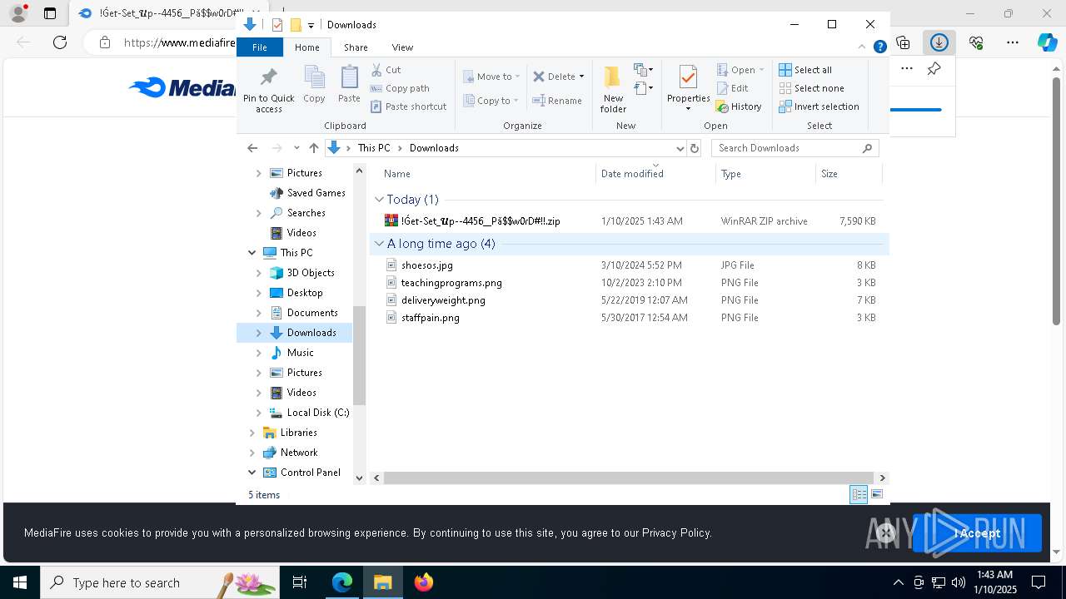Click the horizontal scrollbar in file list

coord(630,478)
